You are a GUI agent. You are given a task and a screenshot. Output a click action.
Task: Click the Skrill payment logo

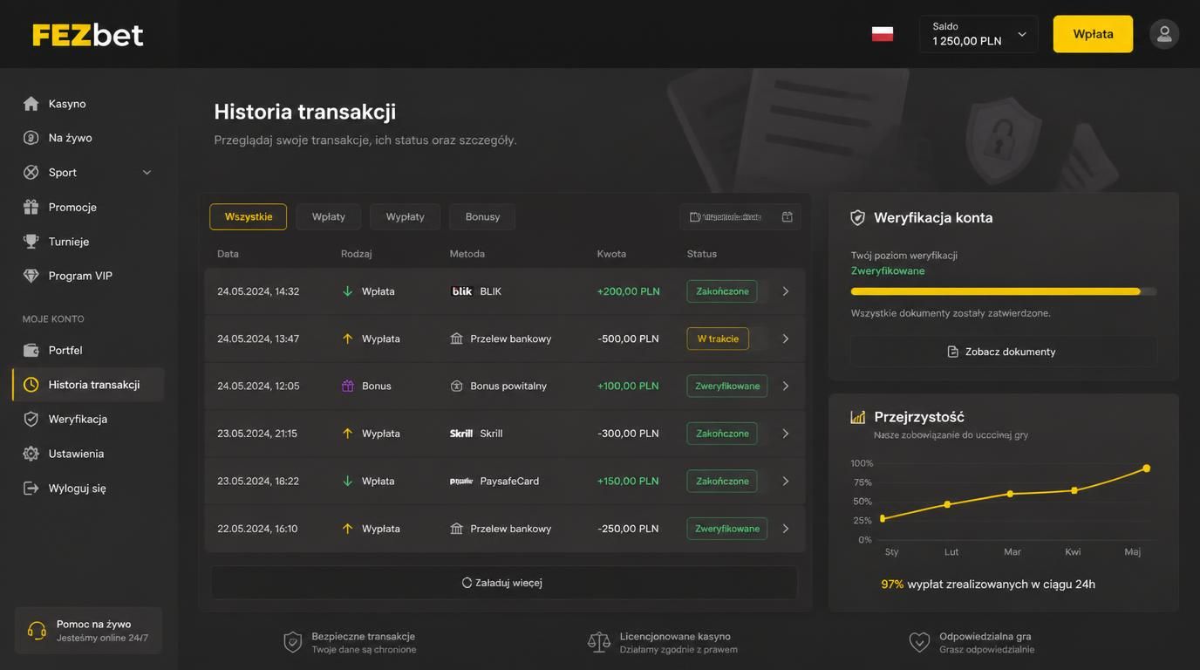pos(461,434)
